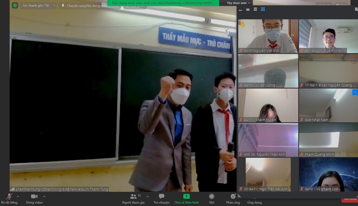Open the Người tham gia participants panel
358x206 pixels.
[133, 197]
